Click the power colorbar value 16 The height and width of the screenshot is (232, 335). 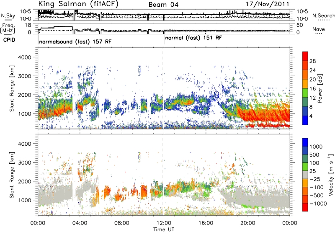click(312, 89)
